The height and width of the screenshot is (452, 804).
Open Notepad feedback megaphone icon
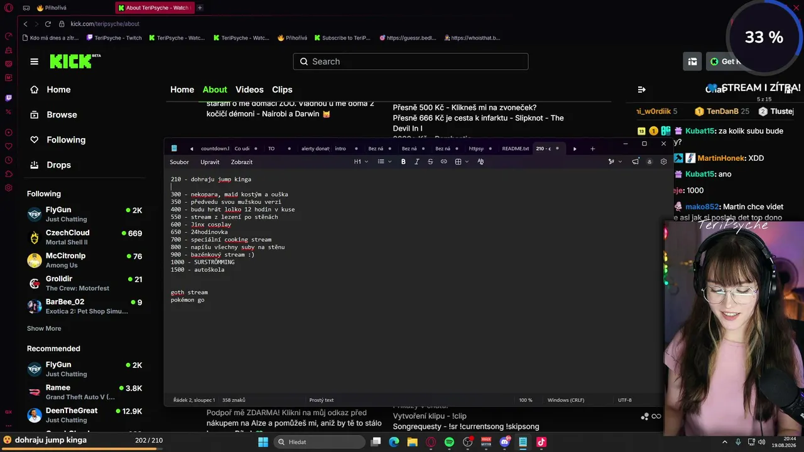click(636, 162)
